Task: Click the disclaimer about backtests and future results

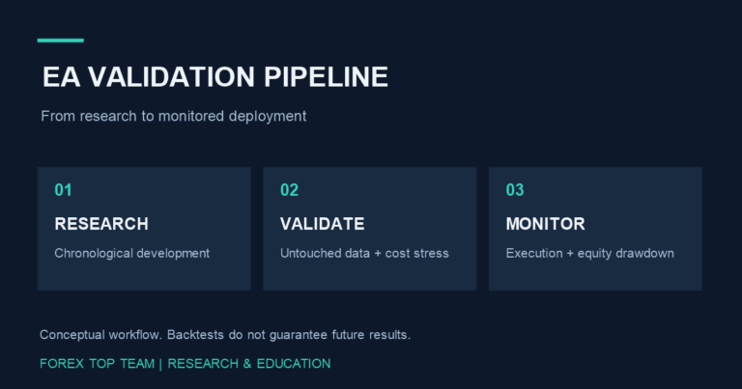Action: click(x=225, y=335)
